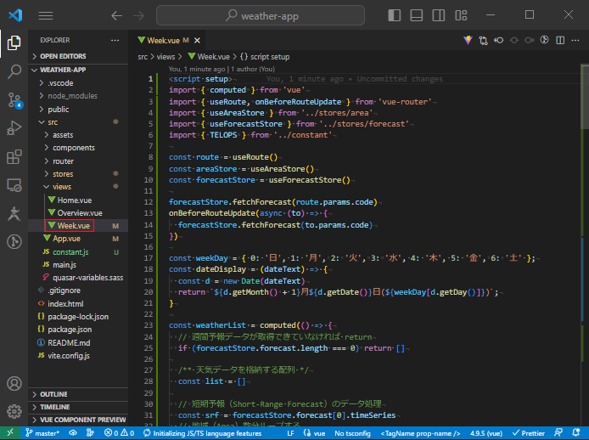
Task: Click the script setup breadcrumb segment
Action: 265,57
